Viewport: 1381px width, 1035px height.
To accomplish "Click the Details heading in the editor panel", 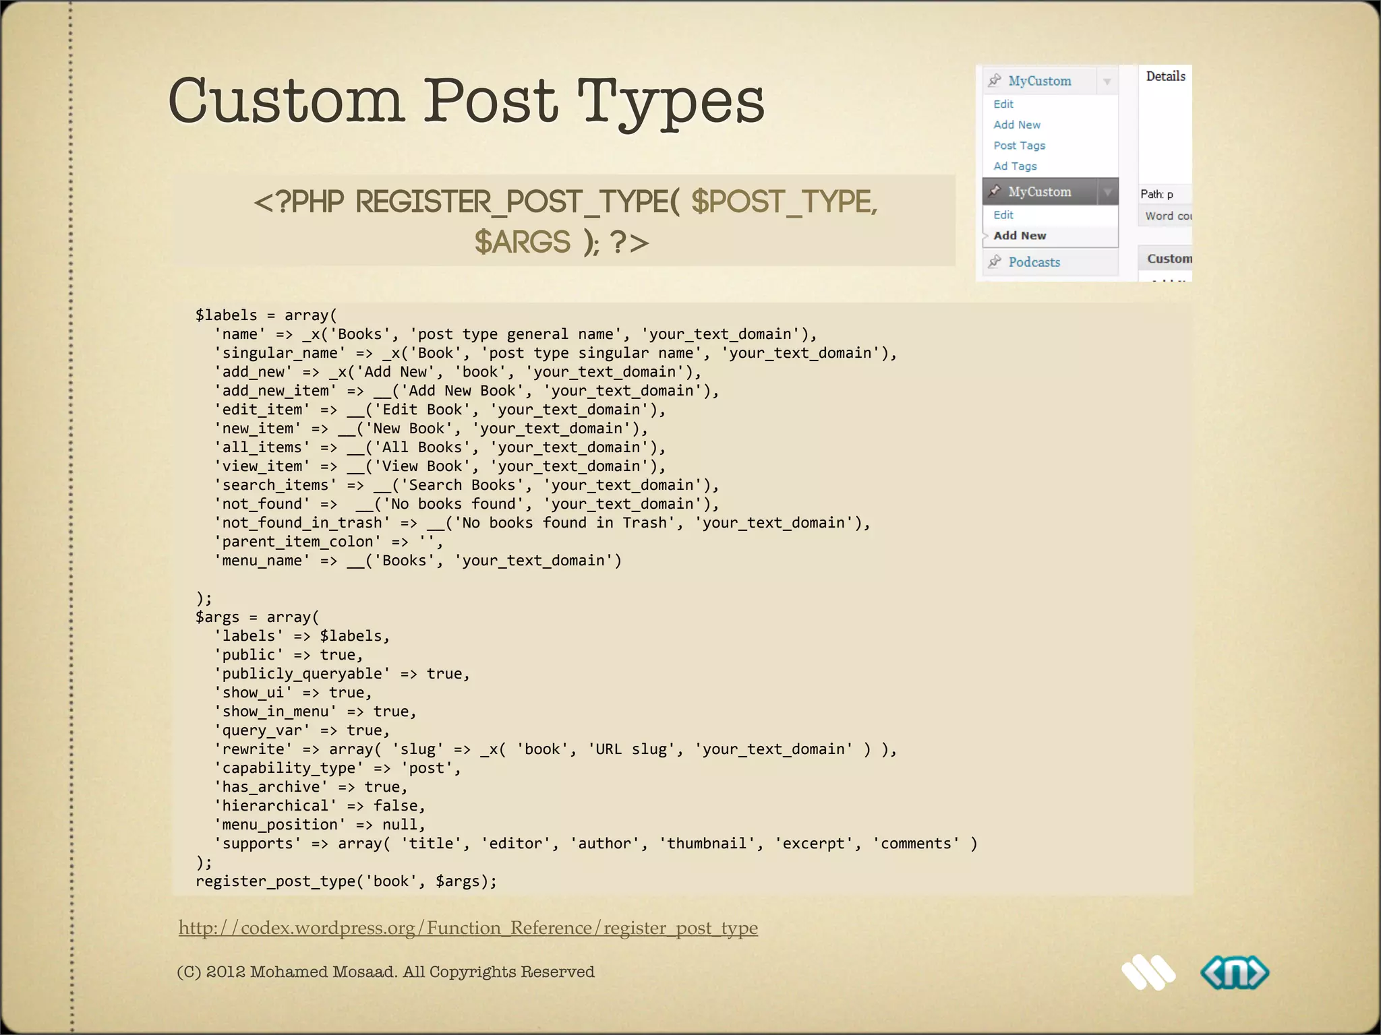I will [x=1165, y=76].
